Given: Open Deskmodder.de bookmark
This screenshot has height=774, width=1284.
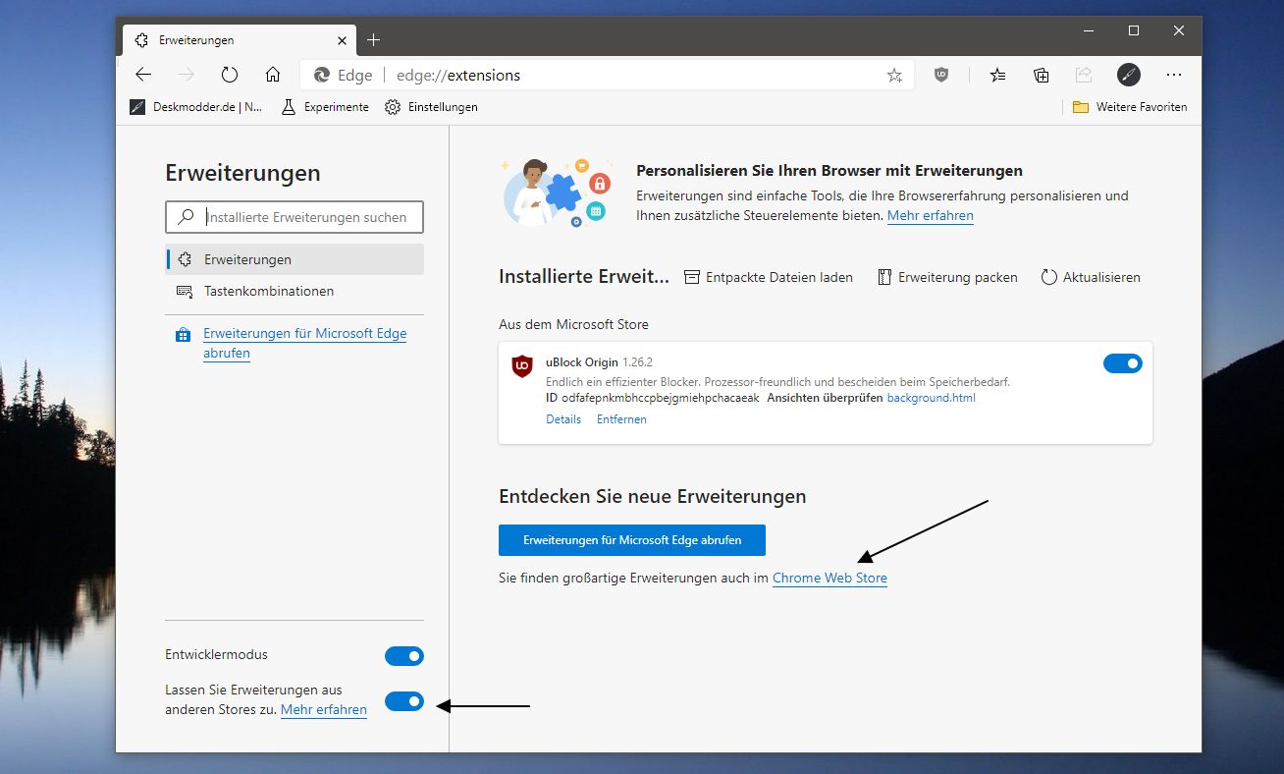Looking at the screenshot, I should click(196, 107).
